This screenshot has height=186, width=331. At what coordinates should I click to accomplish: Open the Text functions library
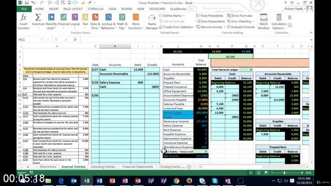pos(85,22)
